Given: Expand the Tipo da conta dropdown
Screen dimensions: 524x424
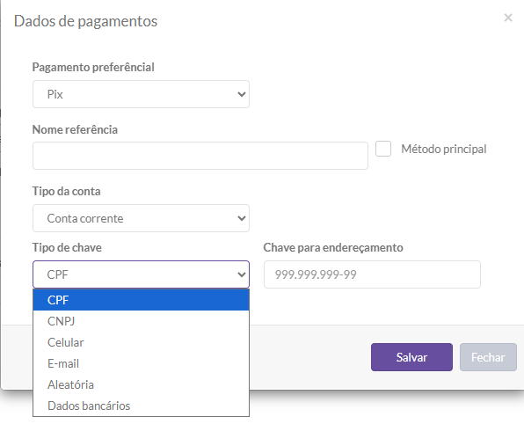Looking at the screenshot, I should tap(141, 218).
